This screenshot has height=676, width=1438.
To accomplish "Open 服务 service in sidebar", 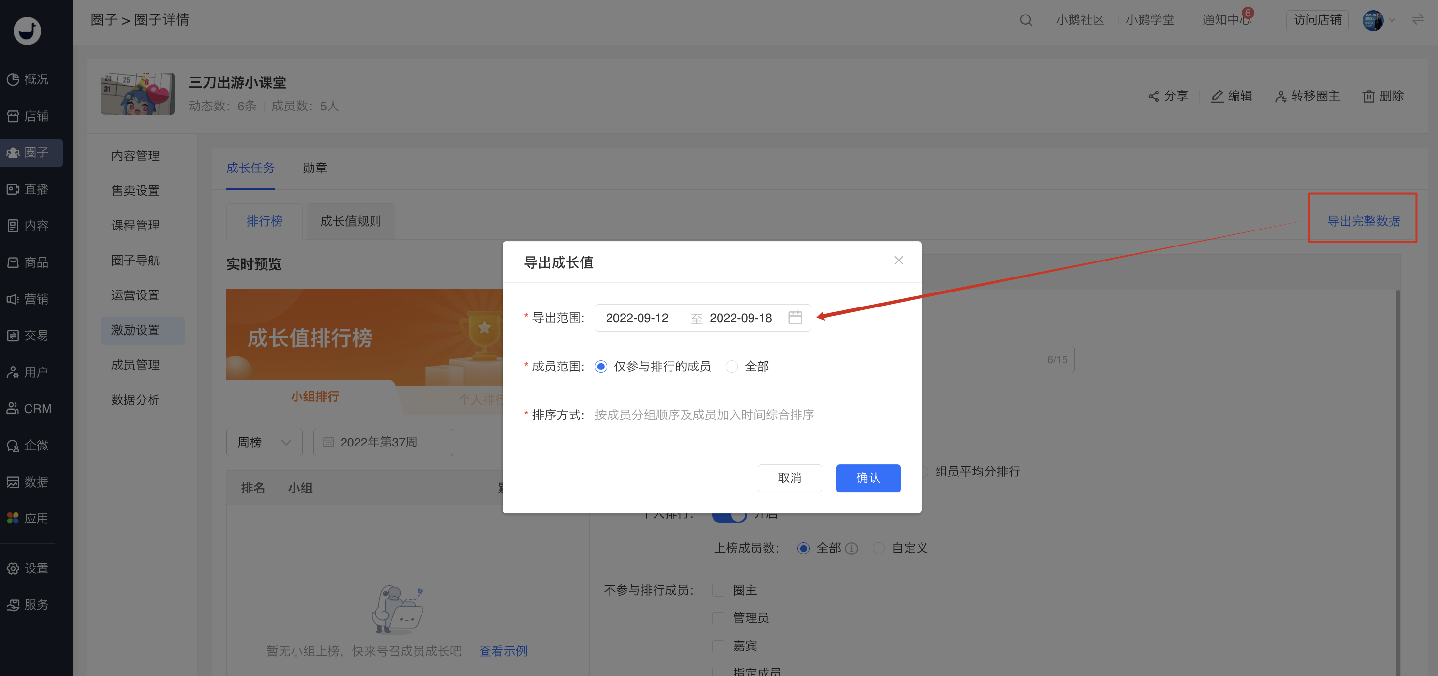I will [28, 605].
